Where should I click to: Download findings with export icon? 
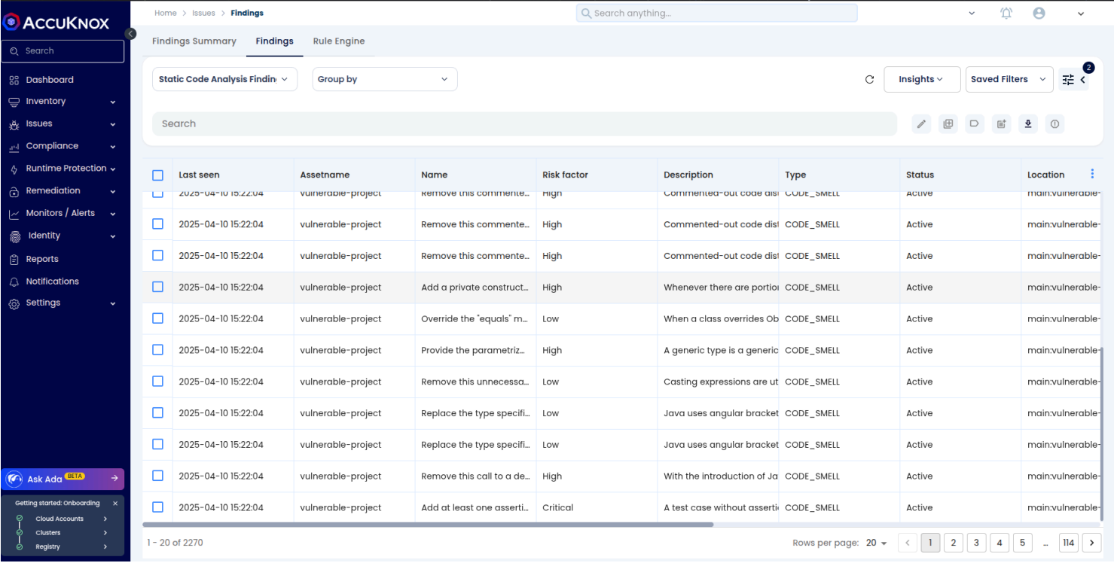tap(1027, 124)
